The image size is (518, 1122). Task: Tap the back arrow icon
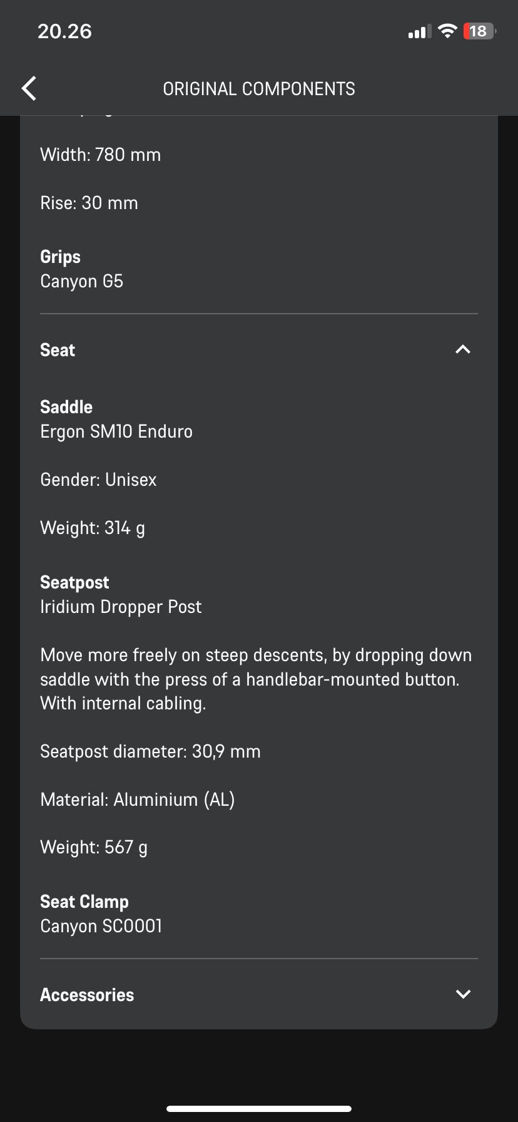[x=29, y=88]
